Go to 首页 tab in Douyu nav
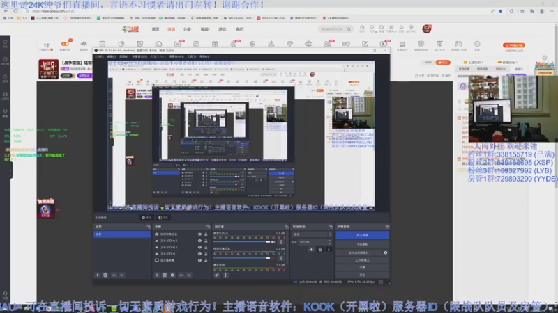This screenshot has height=313, width=558. (x=156, y=29)
